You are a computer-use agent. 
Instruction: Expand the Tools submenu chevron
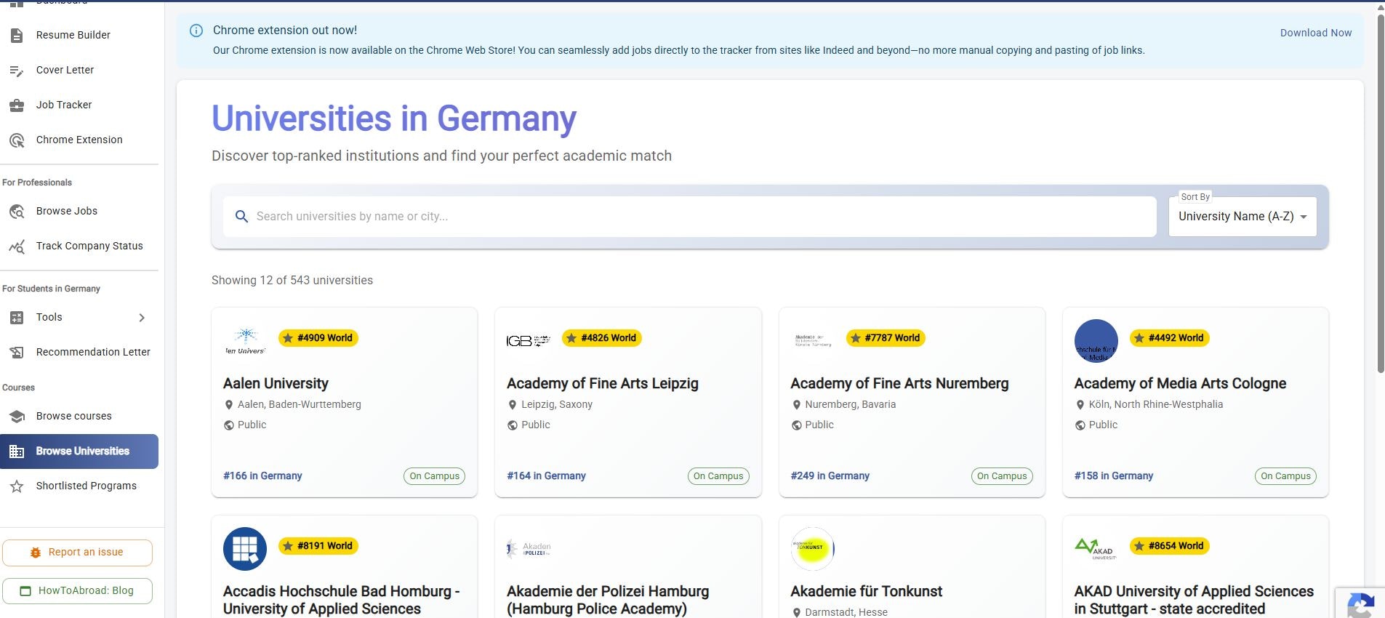[142, 318]
